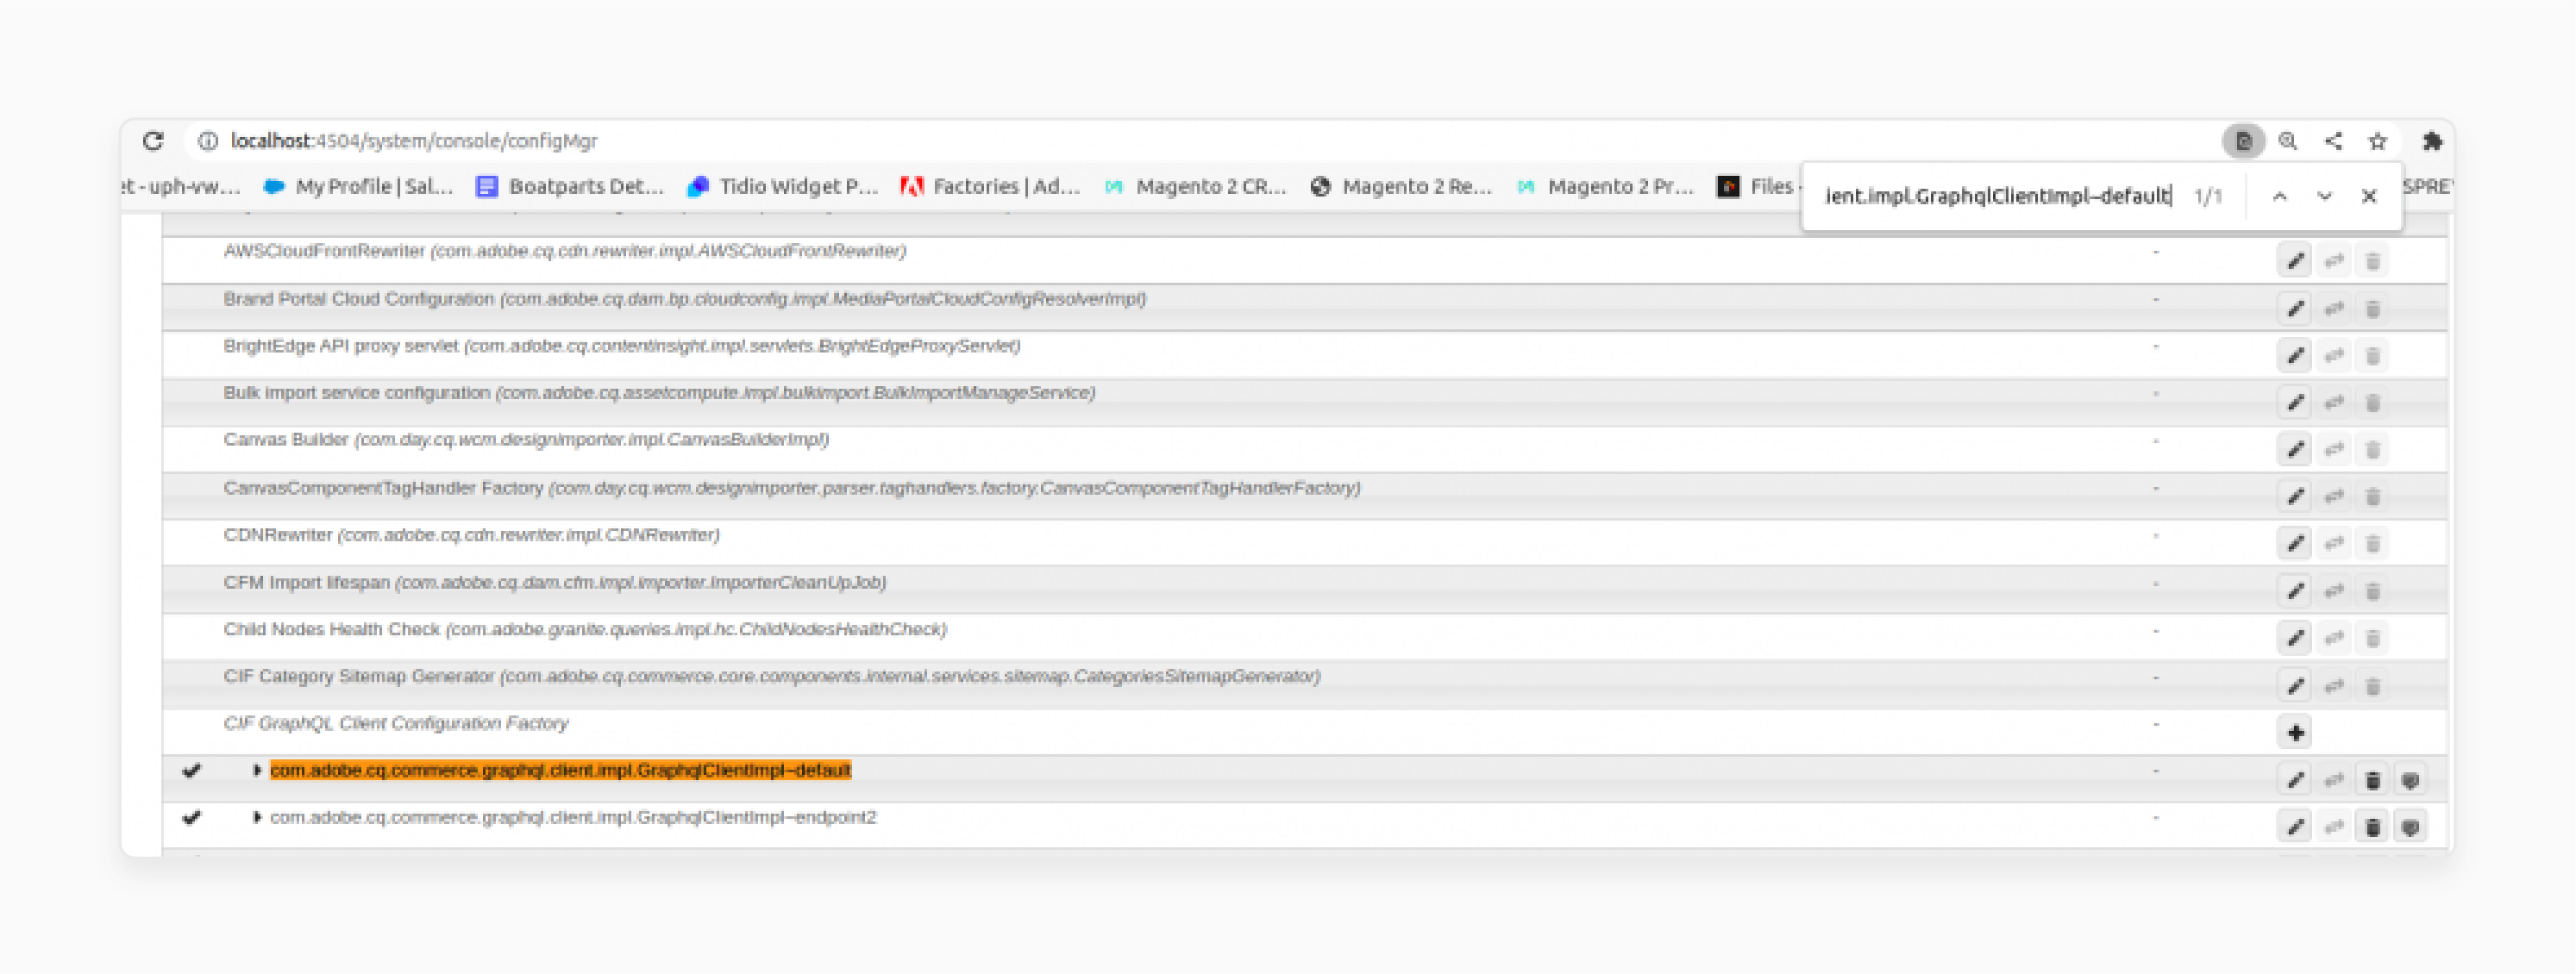
Task: Edit Child Nodes Health Check configuration
Action: 2295,637
